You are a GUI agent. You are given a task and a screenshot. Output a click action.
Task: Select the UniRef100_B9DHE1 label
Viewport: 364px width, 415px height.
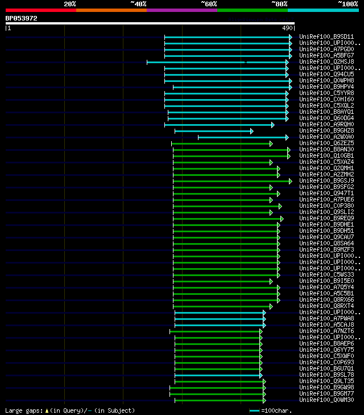(326, 224)
